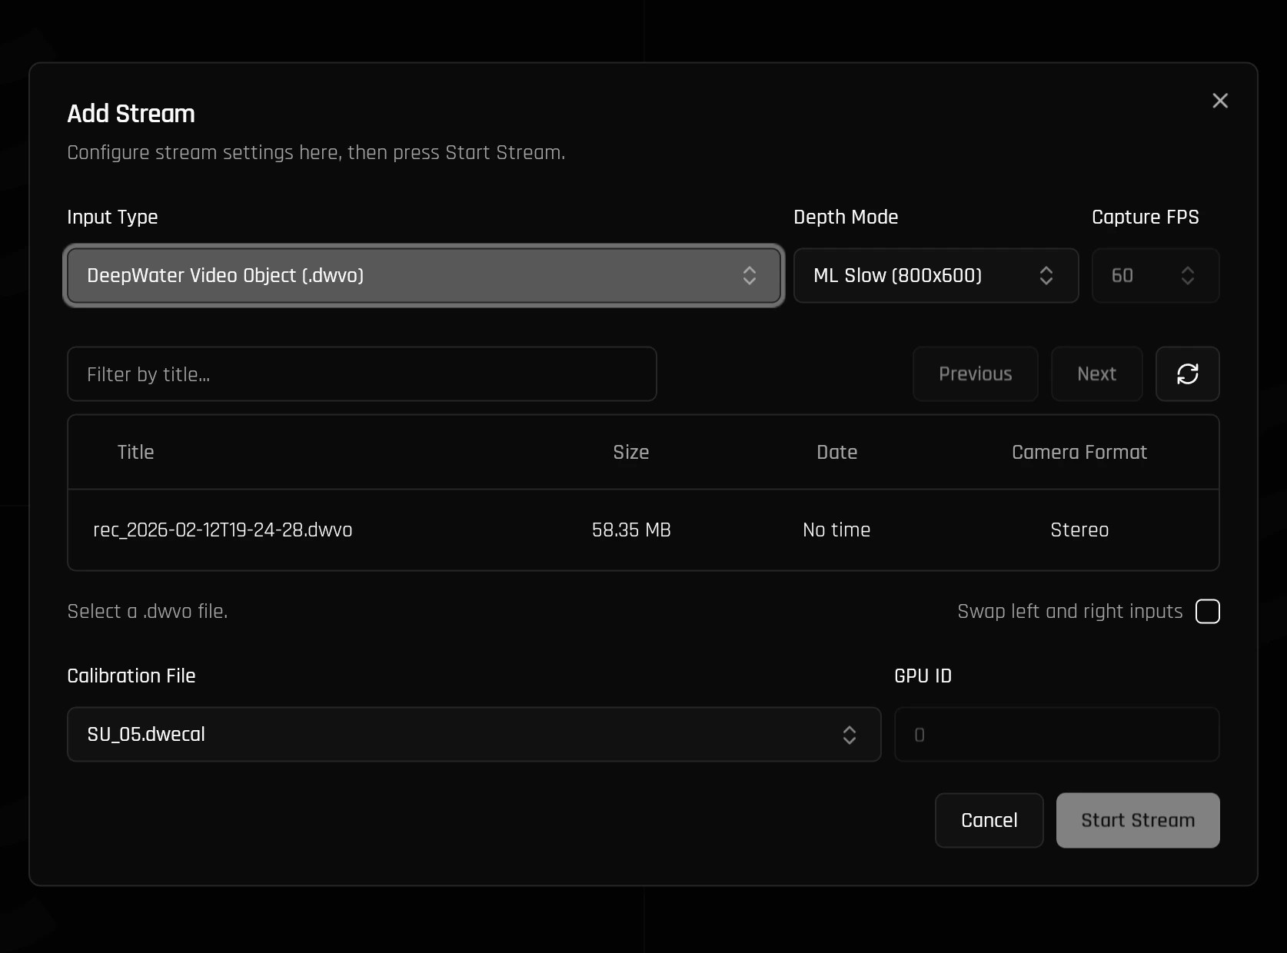The image size is (1287, 953).
Task: Click the Capture FPS stepper arrows
Action: [1188, 275]
